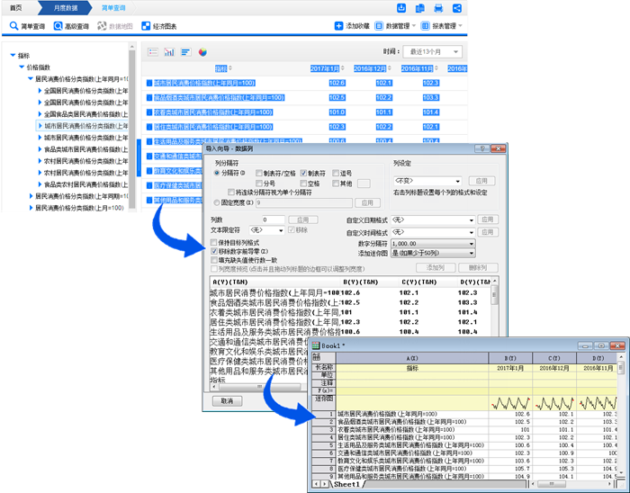This screenshot has height=493, width=630.
Task: Sort by the 指标 column arrows
Action: (x=230, y=68)
